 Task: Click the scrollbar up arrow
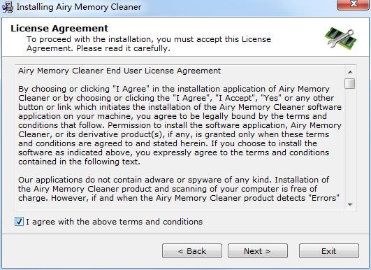(x=350, y=71)
